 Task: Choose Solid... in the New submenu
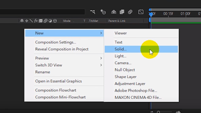(x=141, y=49)
